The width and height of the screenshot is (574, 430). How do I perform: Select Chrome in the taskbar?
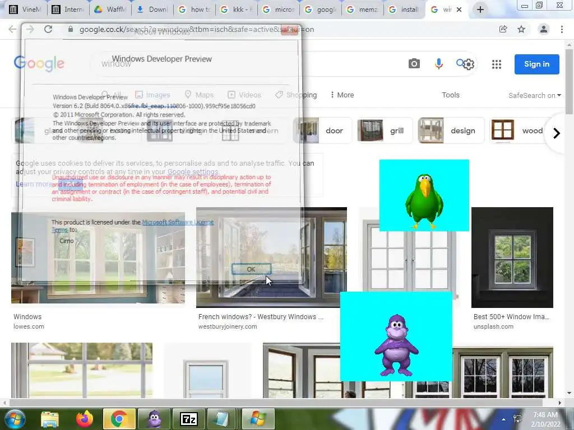119,419
